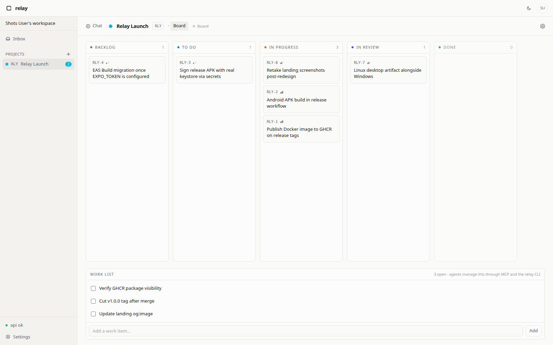Viewport: 553px width, 345px height.
Task: Click the Relay Launch project title
Action: point(132,26)
